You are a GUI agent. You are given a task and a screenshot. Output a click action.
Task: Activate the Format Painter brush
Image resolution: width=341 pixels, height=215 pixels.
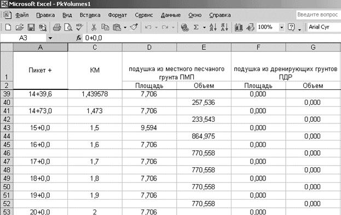click(x=134, y=27)
